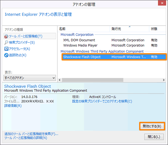Click the Shockwave Flash Object details heading
This screenshot has height=145, width=168.
point(28,86)
